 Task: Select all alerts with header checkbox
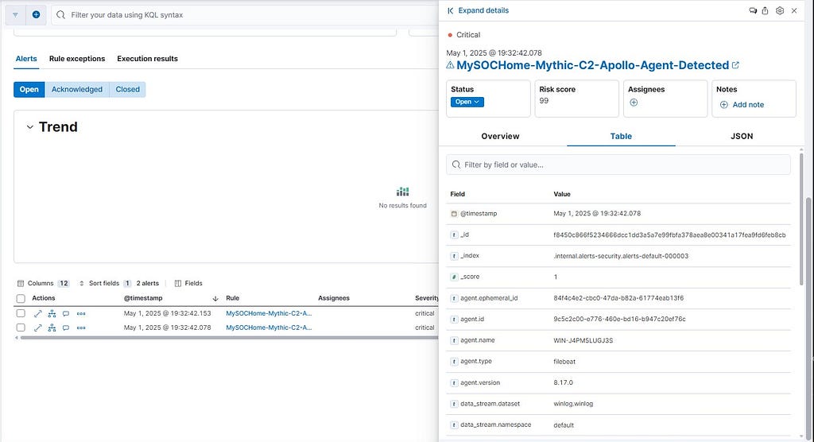(21, 298)
